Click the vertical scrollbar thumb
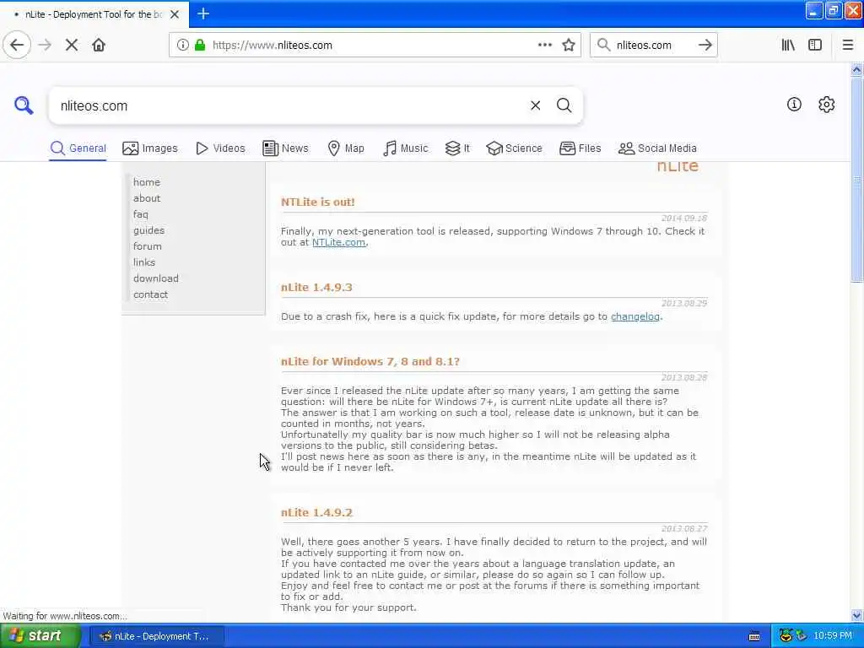Viewport: 864px width, 648px height. coord(856,180)
